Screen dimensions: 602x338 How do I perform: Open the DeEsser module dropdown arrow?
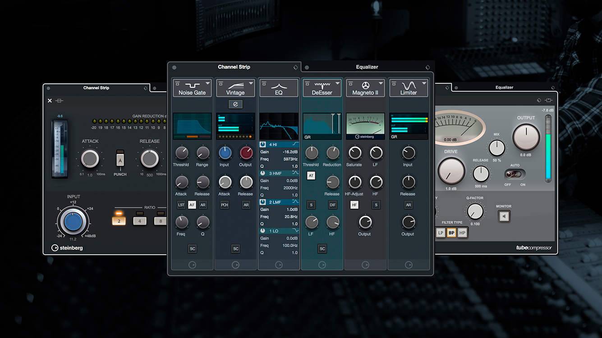(x=337, y=83)
